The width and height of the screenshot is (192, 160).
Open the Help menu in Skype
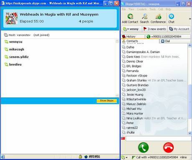(x=168, y=9)
